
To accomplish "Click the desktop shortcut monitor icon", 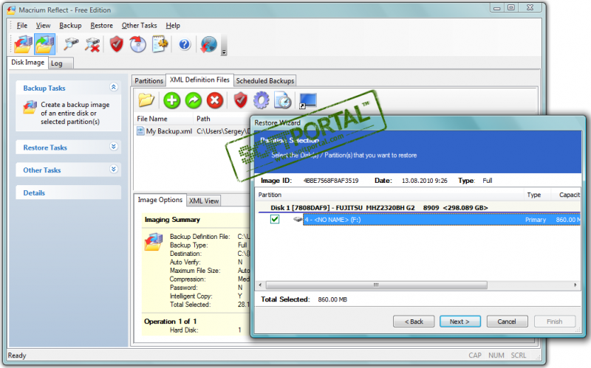I will click(307, 100).
